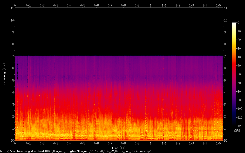Click the 1.5 time marker on the top axis
Screen dimensions: 245x153
(218, 5)
